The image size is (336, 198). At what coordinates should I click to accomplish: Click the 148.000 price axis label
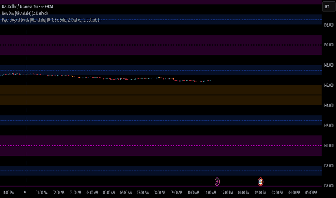(328, 65)
